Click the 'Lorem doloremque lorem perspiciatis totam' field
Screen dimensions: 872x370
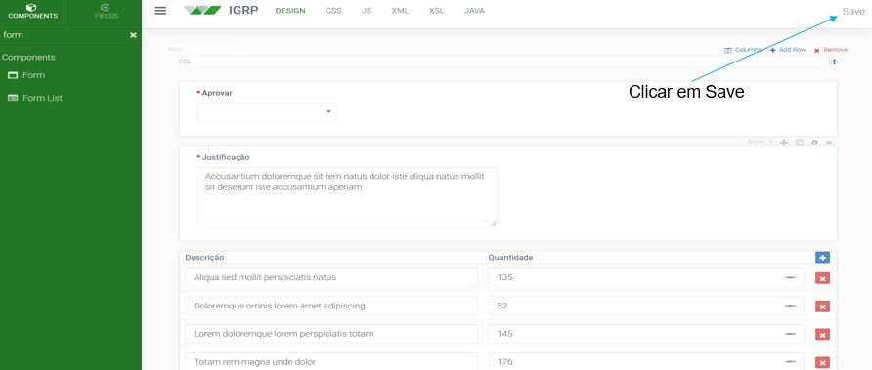click(331, 334)
